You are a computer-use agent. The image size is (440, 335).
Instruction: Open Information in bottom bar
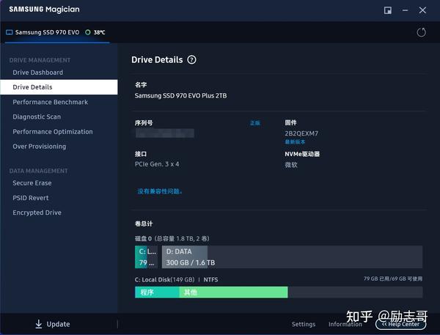click(345, 324)
